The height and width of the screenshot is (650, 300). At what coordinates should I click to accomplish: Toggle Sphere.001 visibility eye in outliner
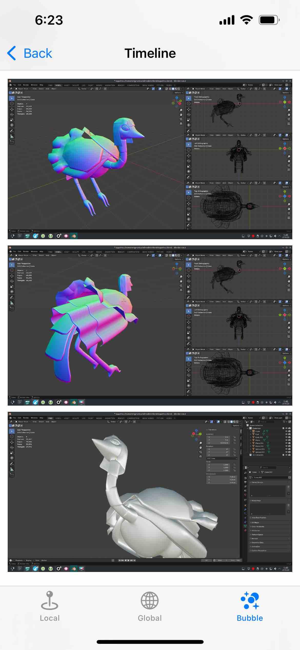click(286, 449)
